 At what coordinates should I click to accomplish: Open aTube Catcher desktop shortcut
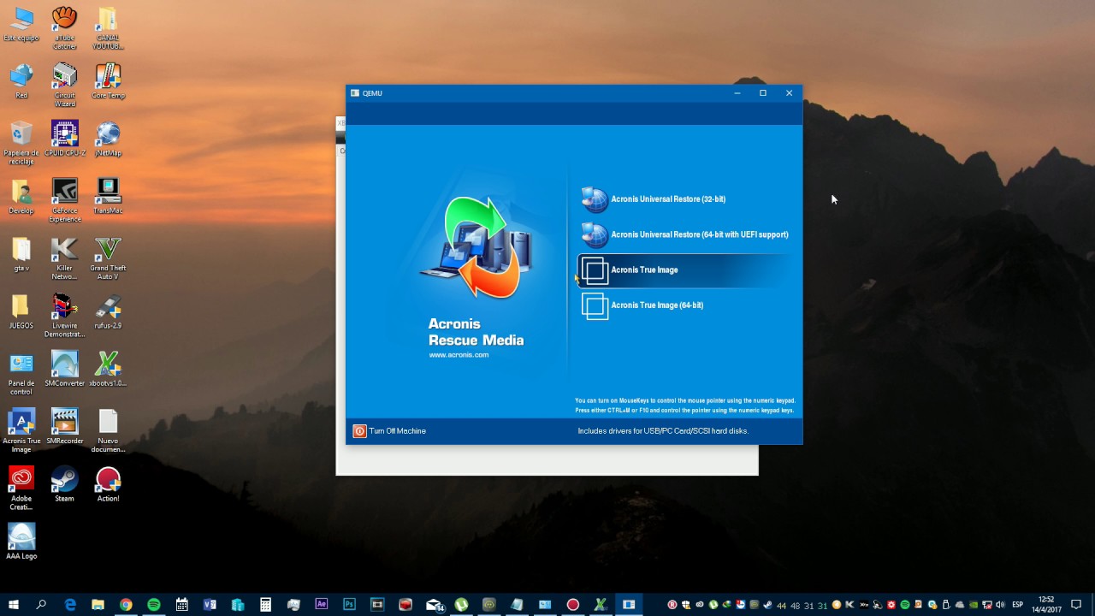coord(65,27)
